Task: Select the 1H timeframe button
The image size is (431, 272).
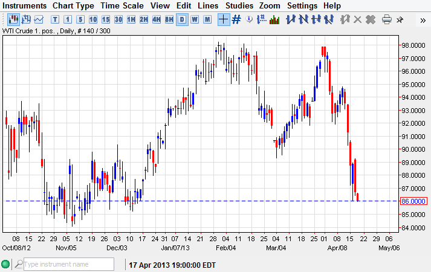Action: 131,19
